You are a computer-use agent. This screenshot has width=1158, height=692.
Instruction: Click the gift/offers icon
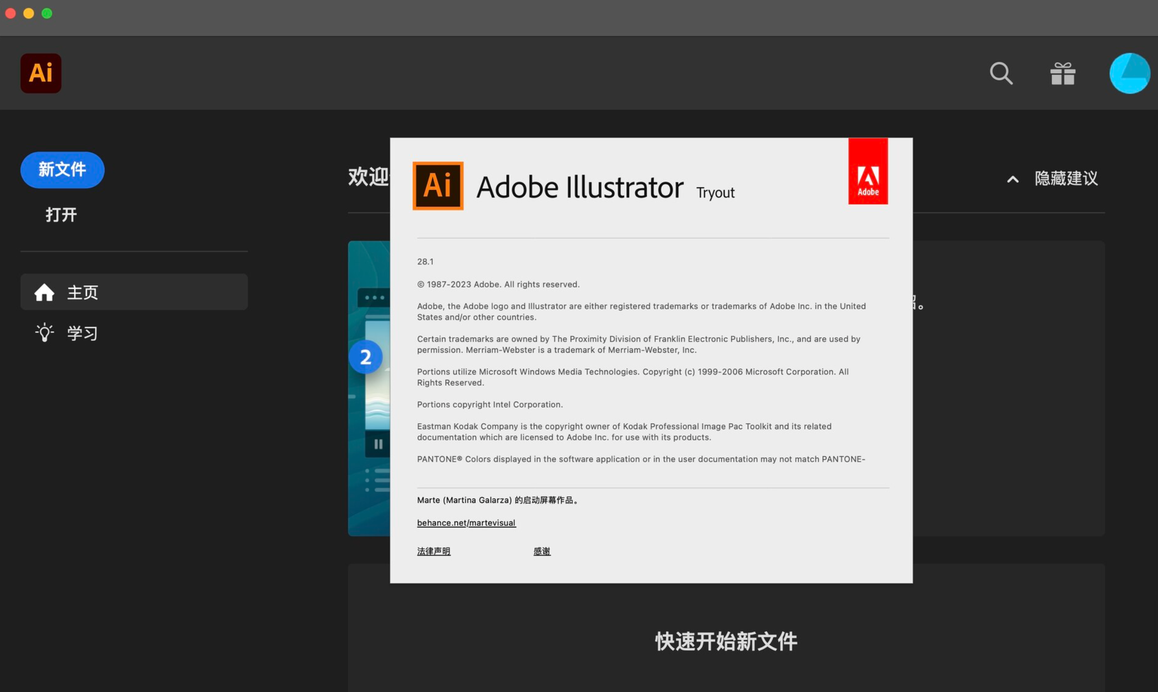1063,73
